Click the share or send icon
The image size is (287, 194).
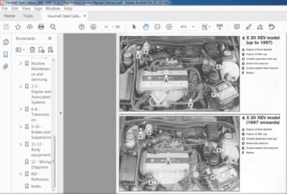[x=272, y=27]
